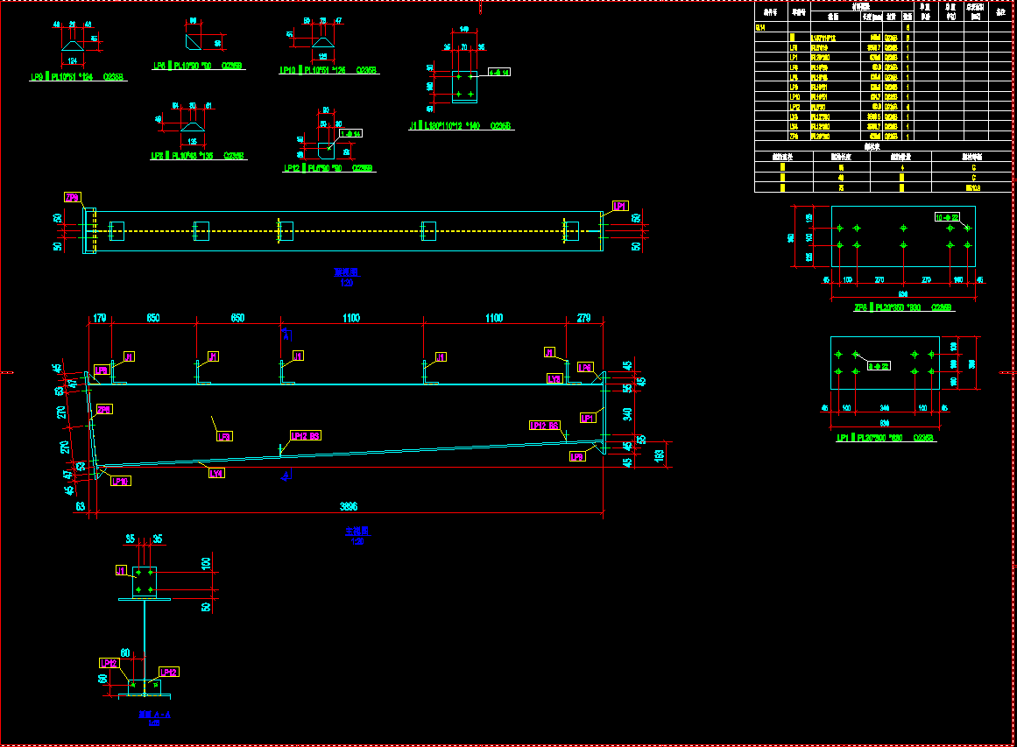The height and width of the screenshot is (747, 1017).
Task: Click the LP12 BS tag at beam midspan
Action: (306, 436)
